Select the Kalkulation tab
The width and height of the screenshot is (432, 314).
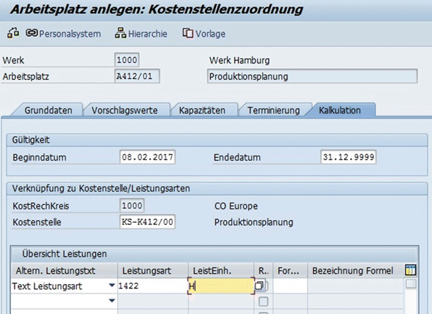pyautogui.click(x=340, y=111)
